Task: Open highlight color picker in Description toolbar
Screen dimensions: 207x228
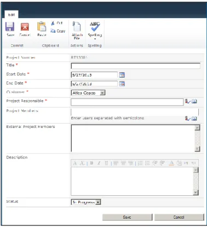Action: (179, 163)
